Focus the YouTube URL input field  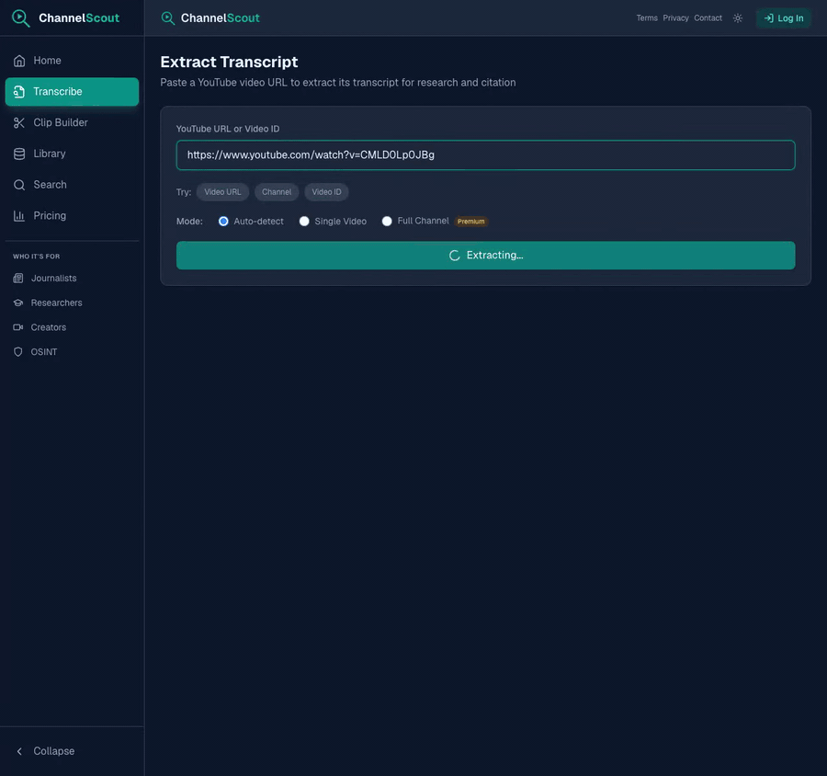point(486,155)
